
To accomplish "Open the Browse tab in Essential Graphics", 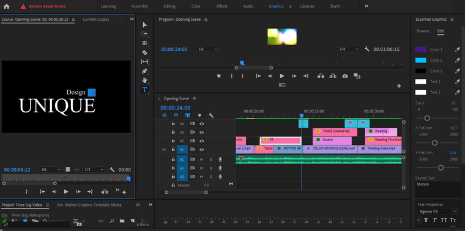I will coord(423,31).
